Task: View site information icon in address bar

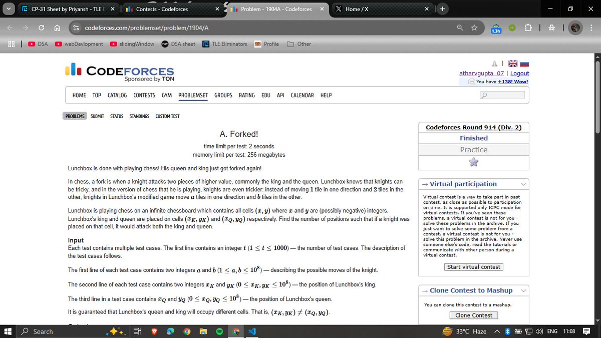Action: pyautogui.click(x=76, y=28)
